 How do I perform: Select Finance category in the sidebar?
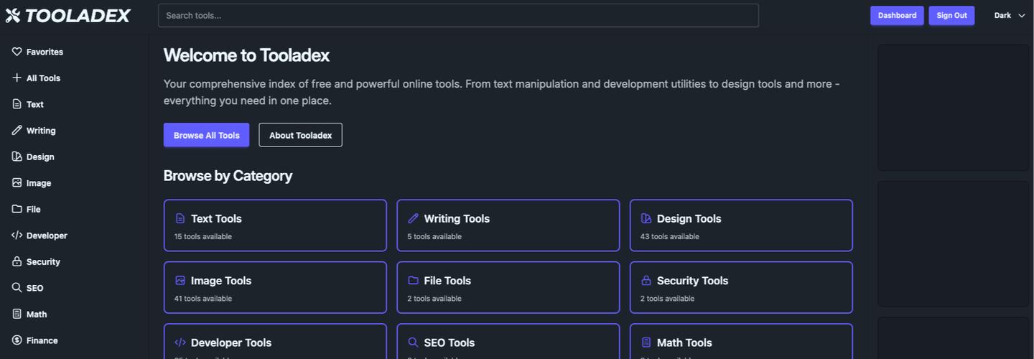click(75, 340)
